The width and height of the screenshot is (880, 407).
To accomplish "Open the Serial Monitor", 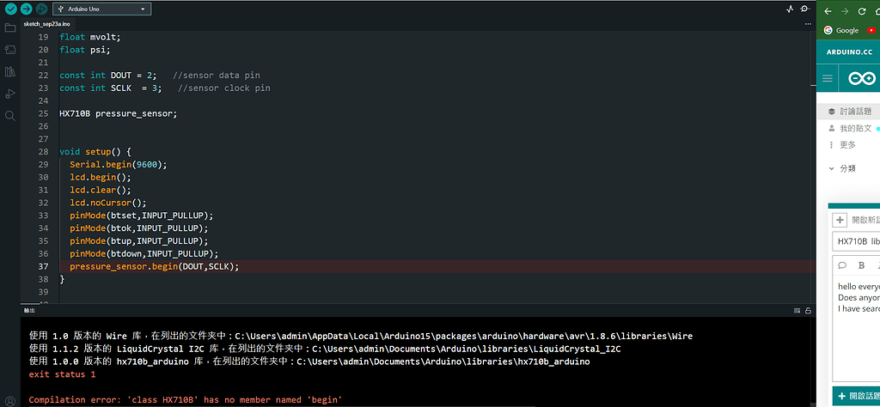I will click(x=805, y=9).
